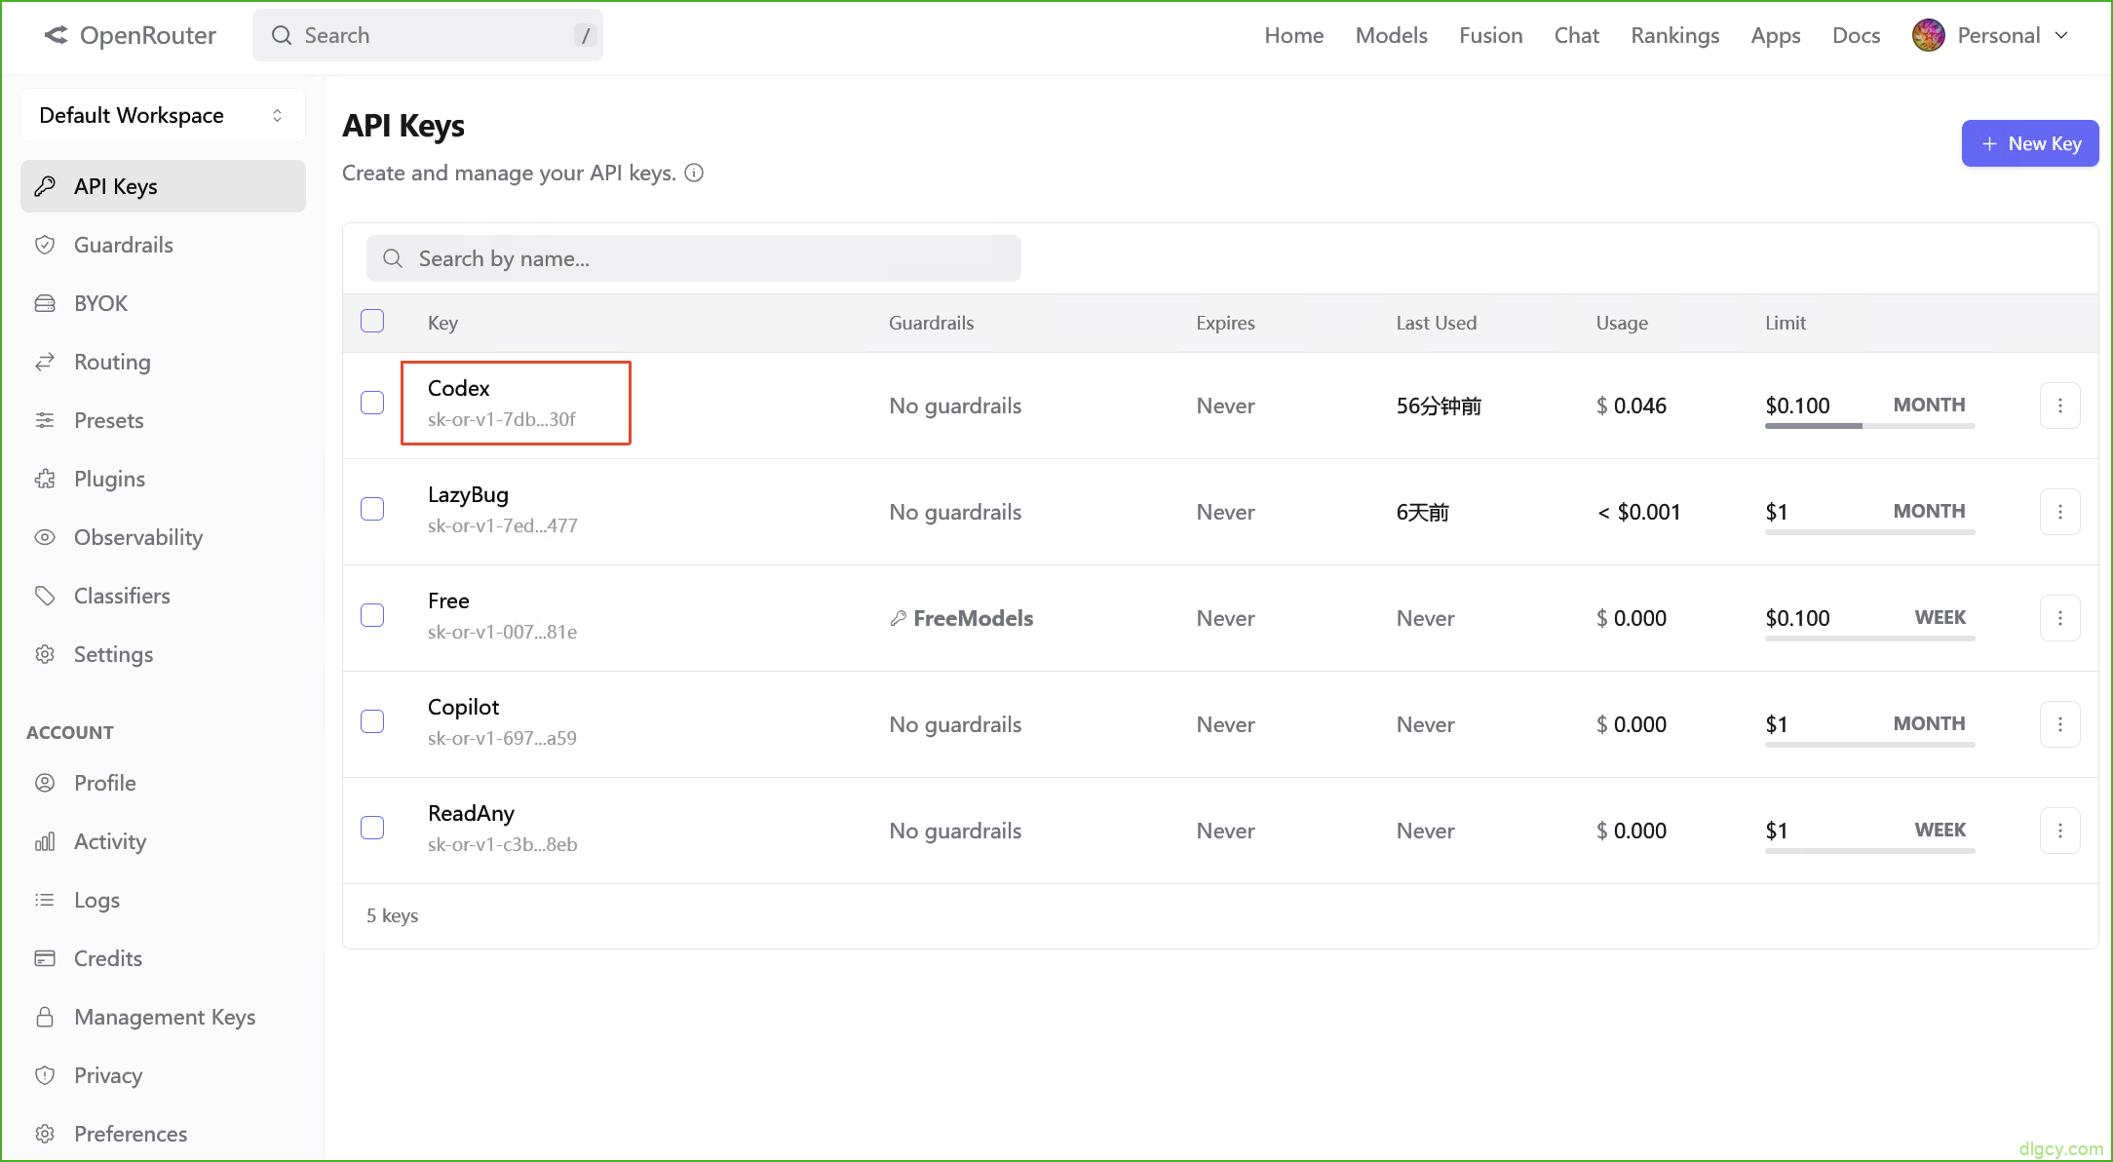Image resolution: width=2113 pixels, height=1162 pixels.
Task: Open Docs in top navigation
Action: (x=1856, y=35)
